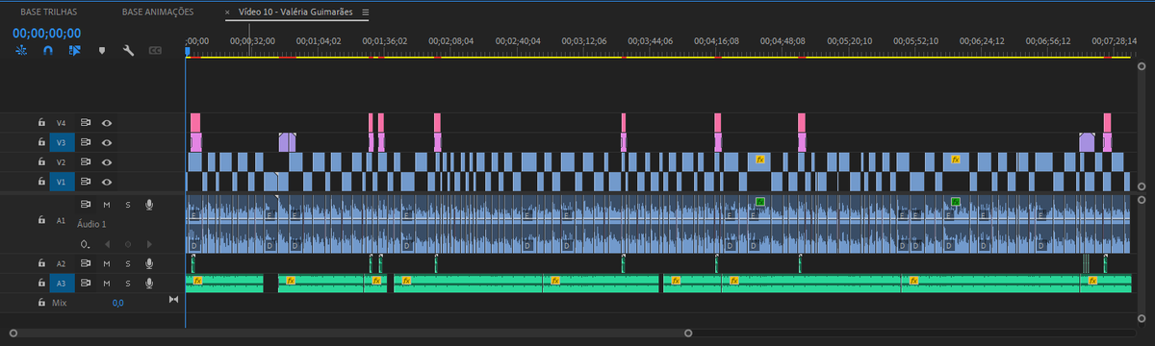Click ruler time 00;07;28;14

[x=1116, y=41]
